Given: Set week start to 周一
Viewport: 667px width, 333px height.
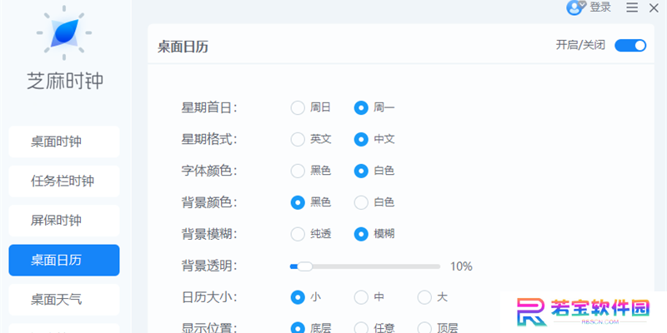Looking at the screenshot, I should click(x=361, y=108).
